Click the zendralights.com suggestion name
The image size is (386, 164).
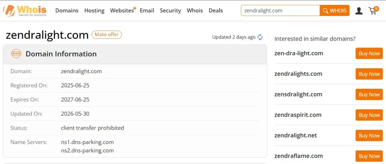[298, 74]
